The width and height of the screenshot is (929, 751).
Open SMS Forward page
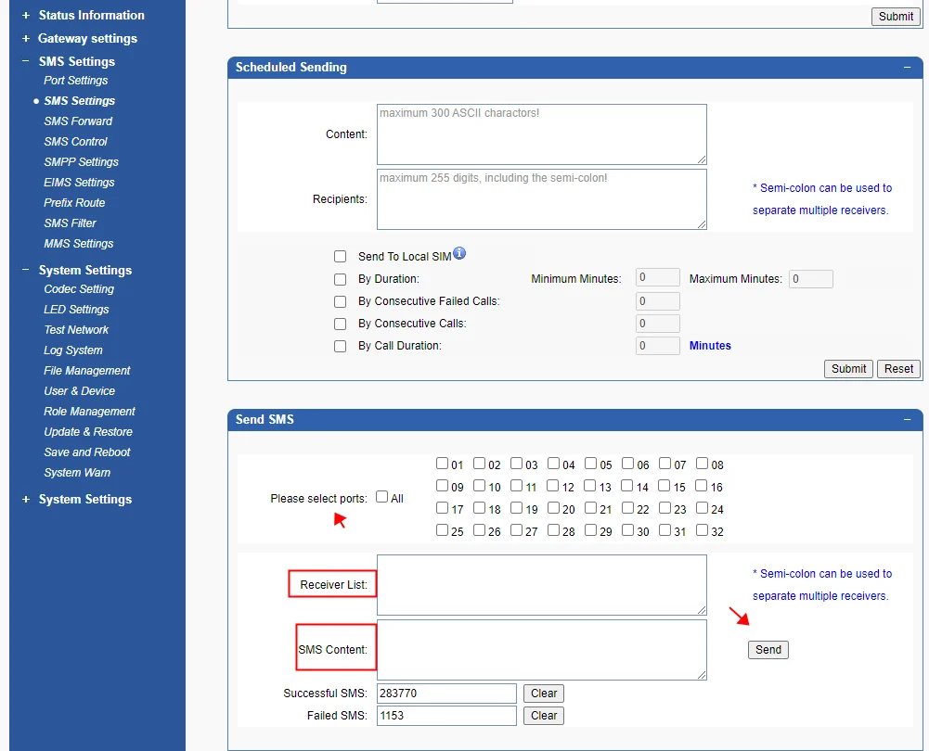coord(78,121)
